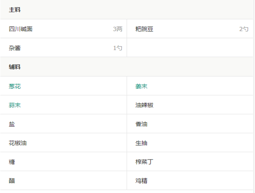Click the 1勺 quantity next to 杂酱
The height and width of the screenshot is (193, 255).
point(118,48)
